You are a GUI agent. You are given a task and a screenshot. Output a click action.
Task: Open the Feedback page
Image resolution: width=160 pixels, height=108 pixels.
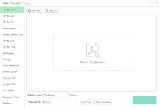12,103
